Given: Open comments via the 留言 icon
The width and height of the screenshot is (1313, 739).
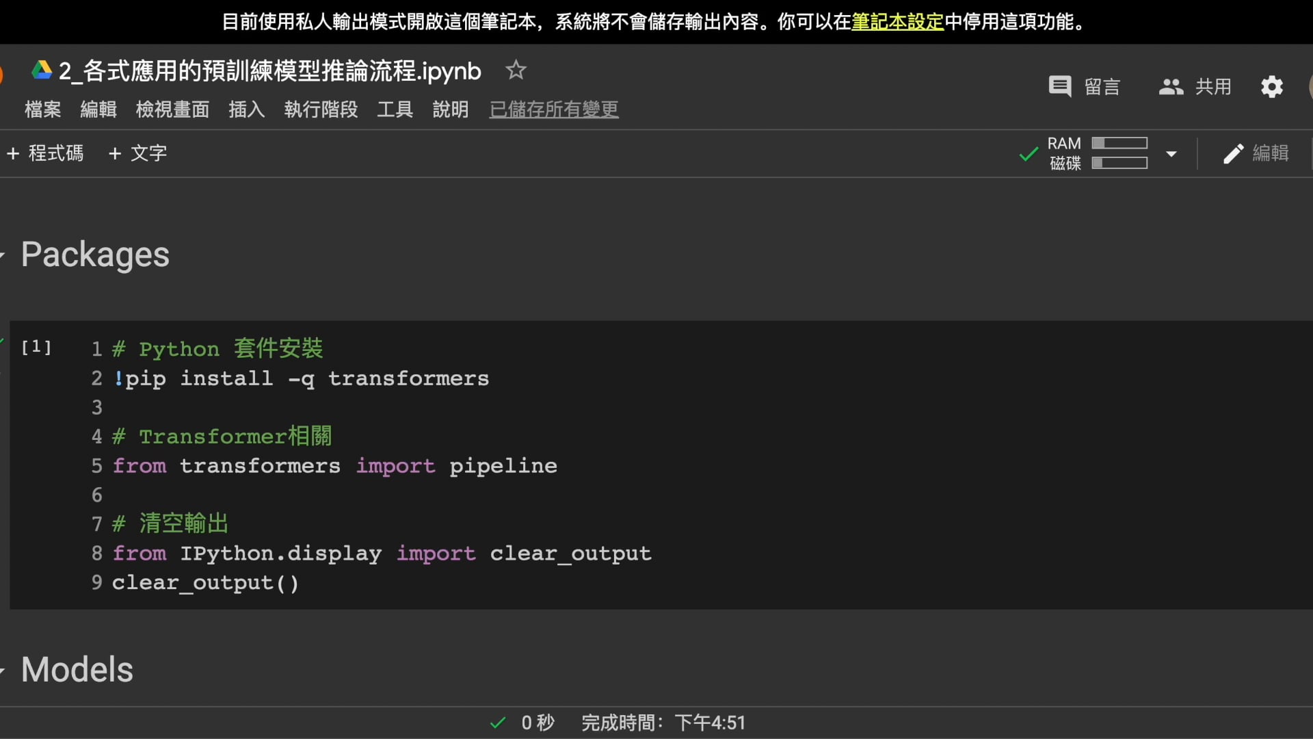Looking at the screenshot, I should [1060, 86].
